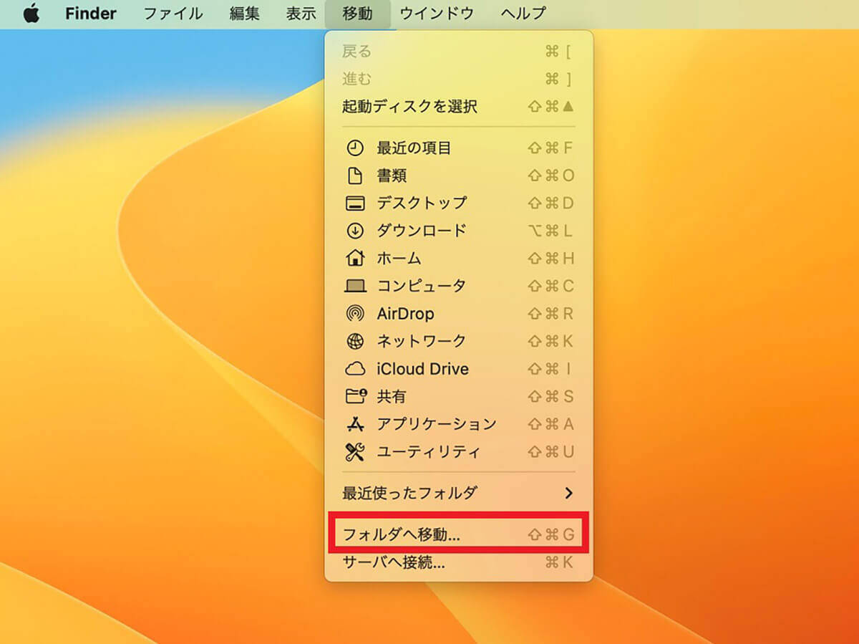Choose フォルダへ移動... menu item
This screenshot has height=644, width=859.
click(x=458, y=534)
